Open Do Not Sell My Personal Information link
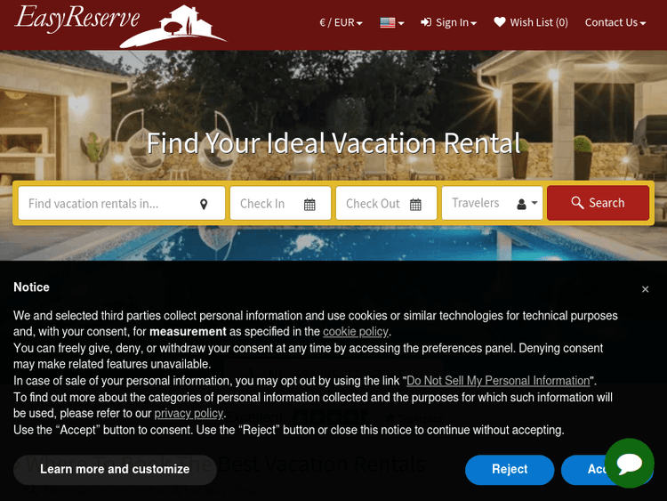 point(498,381)
